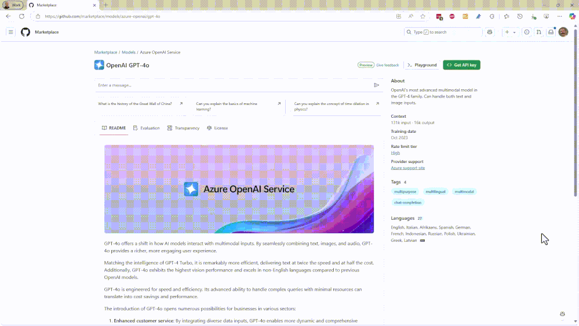The image size is (579, 326).
Task: Open browser Settings and more ellipsis
Action: point(560,16)
